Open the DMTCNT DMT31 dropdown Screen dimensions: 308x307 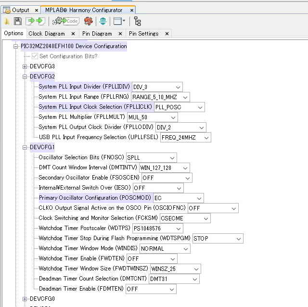pos(174,279)
